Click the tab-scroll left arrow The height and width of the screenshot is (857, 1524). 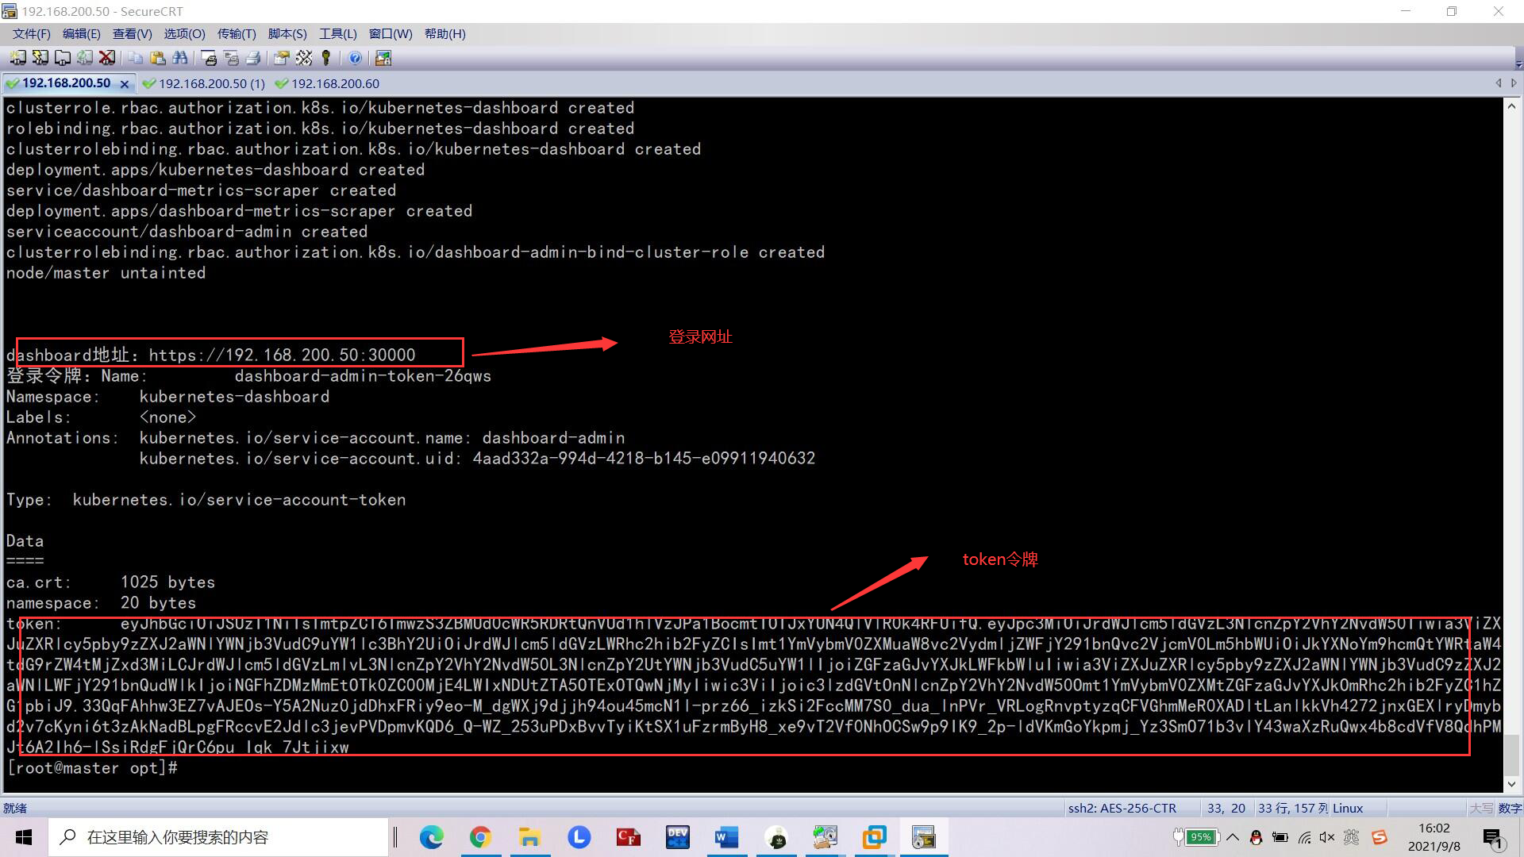pyautogui.click(x=1499, y=83)
